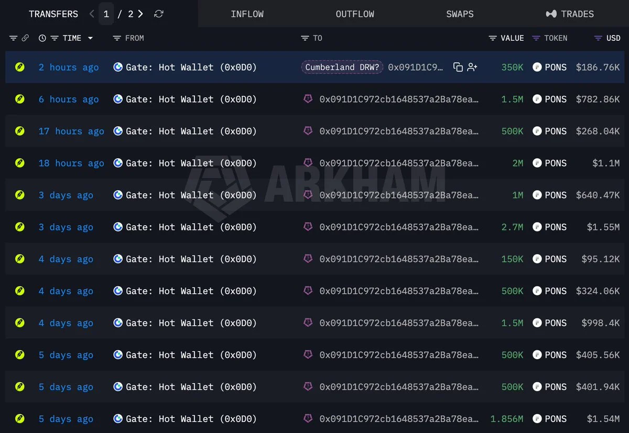Click the '6 hours ago' time link

(69, 99)
